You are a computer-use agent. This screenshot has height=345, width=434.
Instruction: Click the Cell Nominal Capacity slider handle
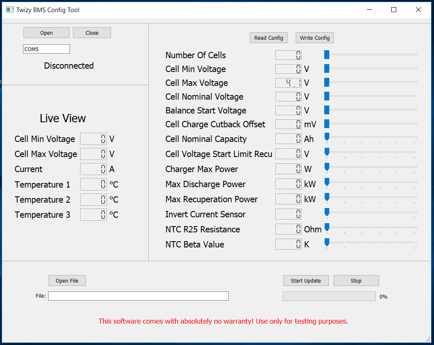tap(327, 136)
